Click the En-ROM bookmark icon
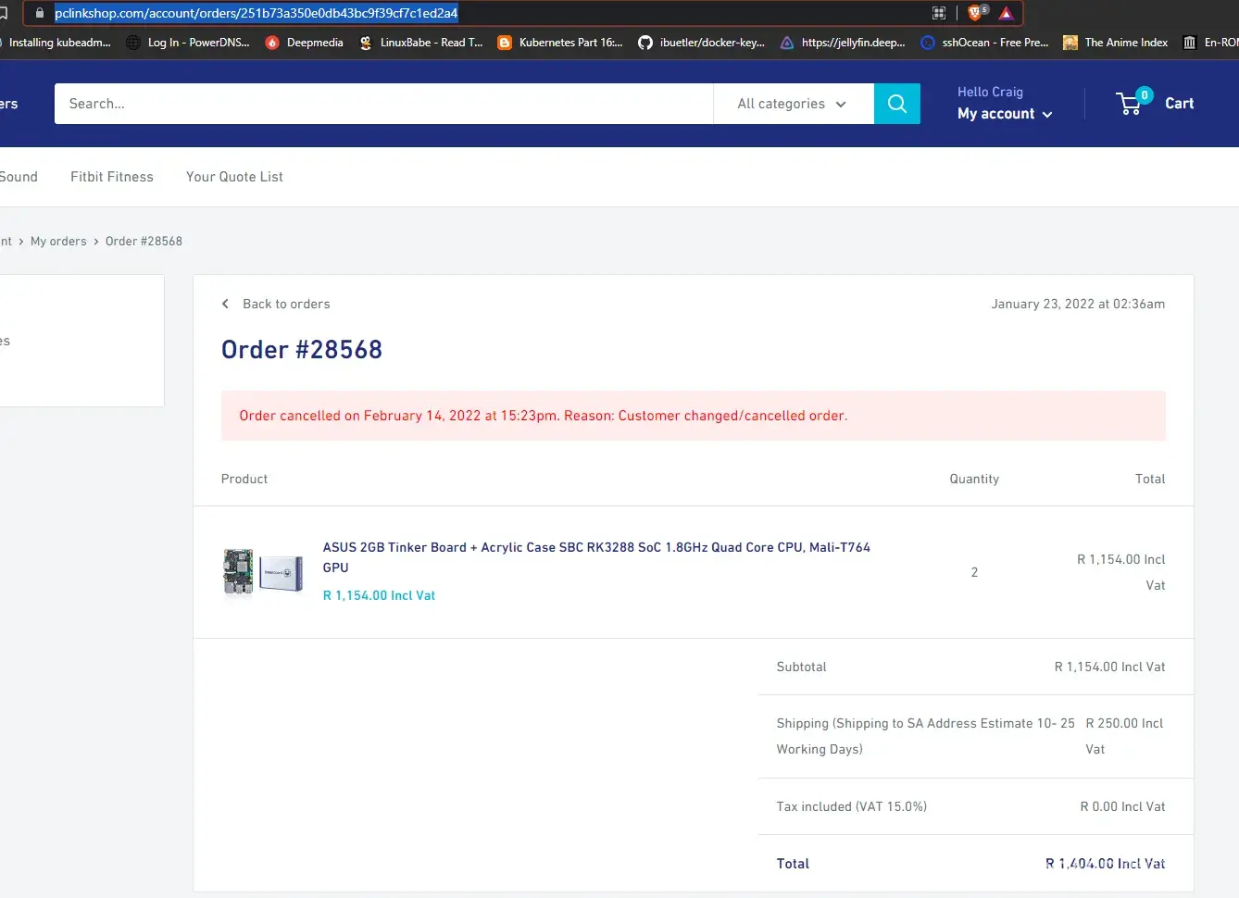The image size is (1239, 898). pyautogui.click(x=1190, y=43)
